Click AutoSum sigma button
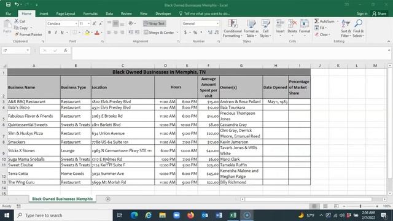The image size is (393, 221). coord(324,21)
